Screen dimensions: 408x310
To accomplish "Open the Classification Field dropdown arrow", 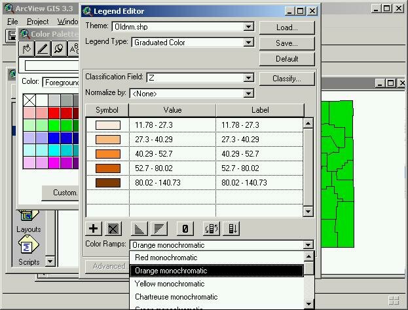I will pos(248,77).
